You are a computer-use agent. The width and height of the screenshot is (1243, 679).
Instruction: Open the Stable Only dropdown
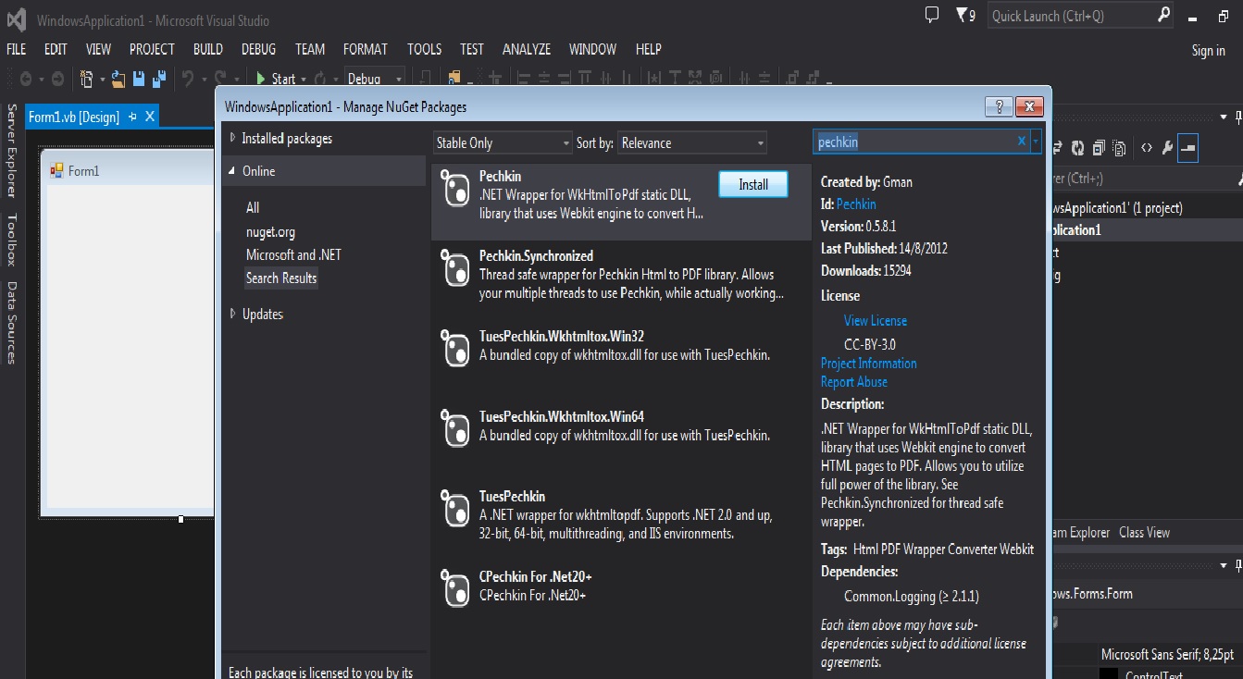(503, 143)
